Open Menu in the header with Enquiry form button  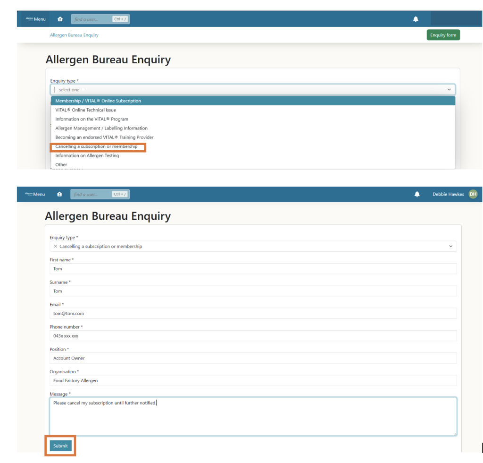36,19
